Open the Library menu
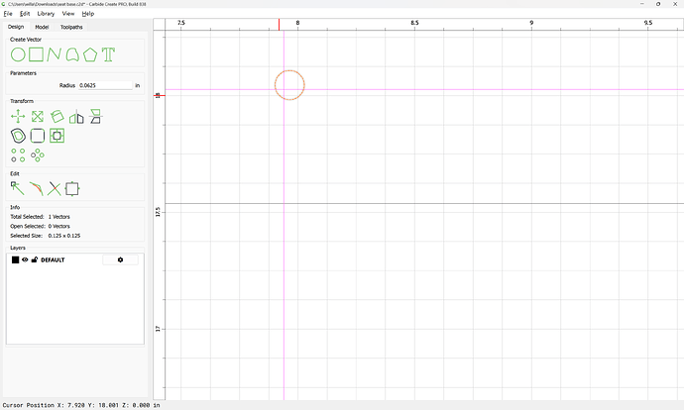The width and height of the screenshot is (684, 410). click(46, 14)
